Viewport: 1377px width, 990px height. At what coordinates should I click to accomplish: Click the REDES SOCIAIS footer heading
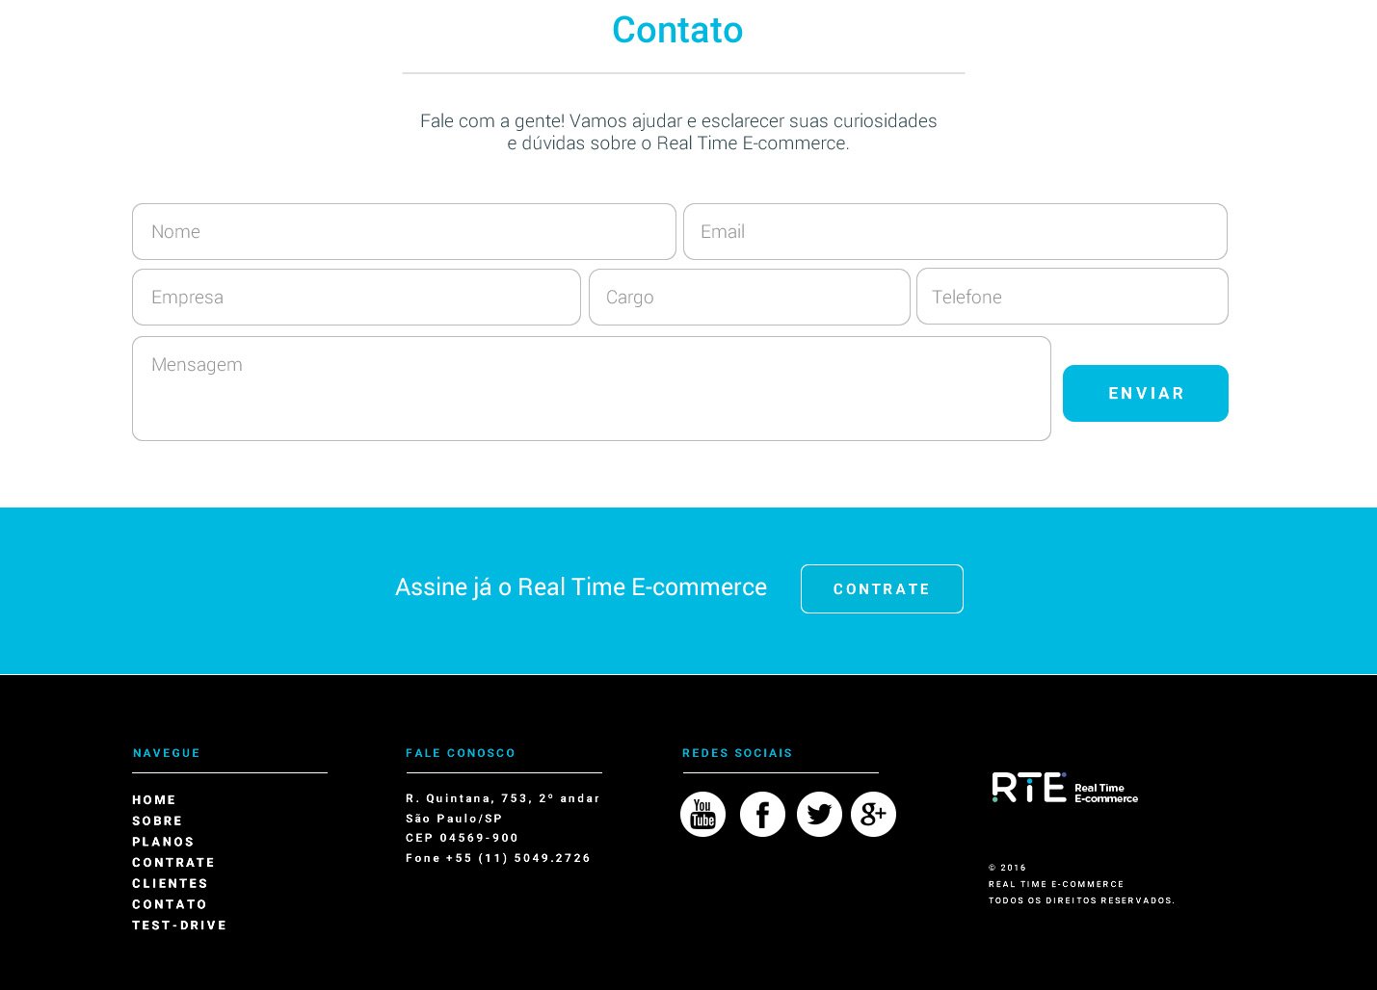click(x=737, y=753)
